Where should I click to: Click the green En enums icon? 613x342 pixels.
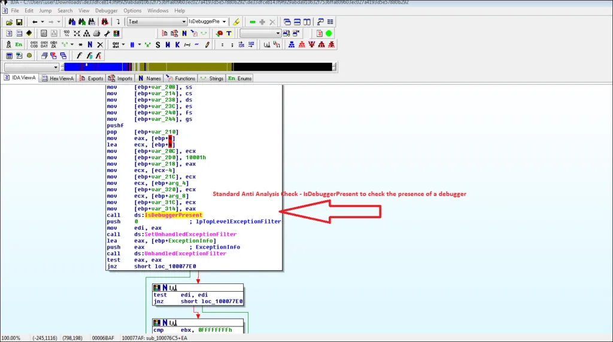pos(19,44)
